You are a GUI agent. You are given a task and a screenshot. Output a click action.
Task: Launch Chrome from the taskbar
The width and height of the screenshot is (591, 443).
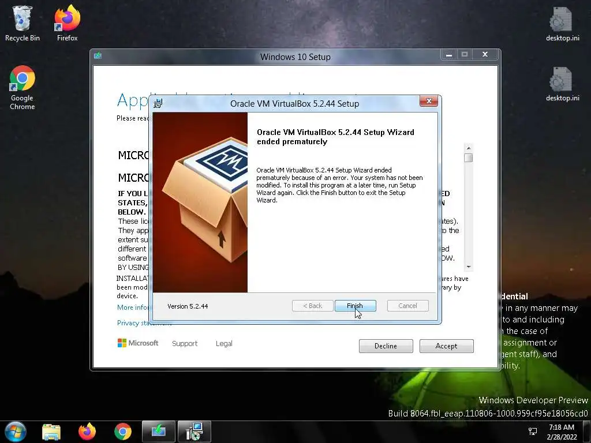pos(123,431)
